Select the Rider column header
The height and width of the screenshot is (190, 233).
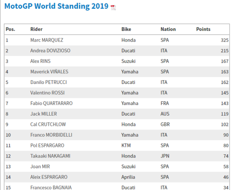click(36, 29)
